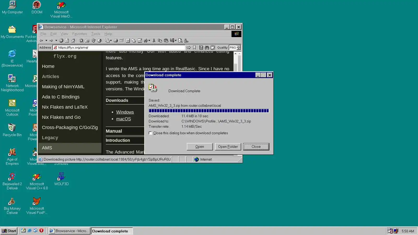418x235 pixels.
Task: Click the Stop loading toolbar icon
Action: tap(61, 40)
